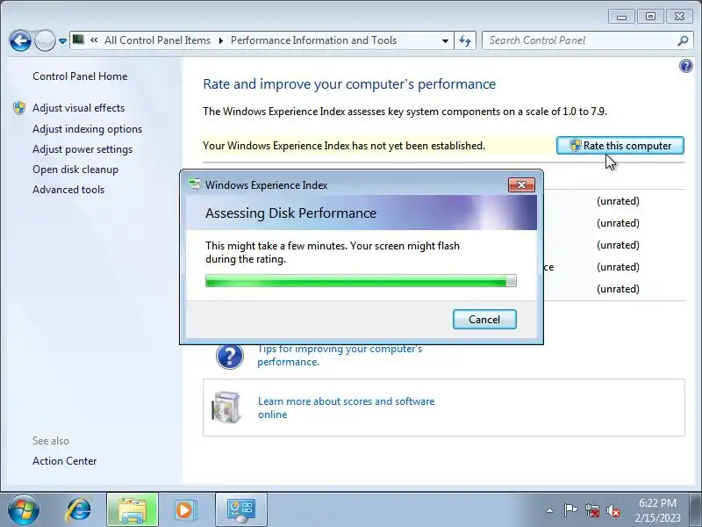Open Adjust power settings
Viewport: 702px width, 527px height.
click(82, 149)
